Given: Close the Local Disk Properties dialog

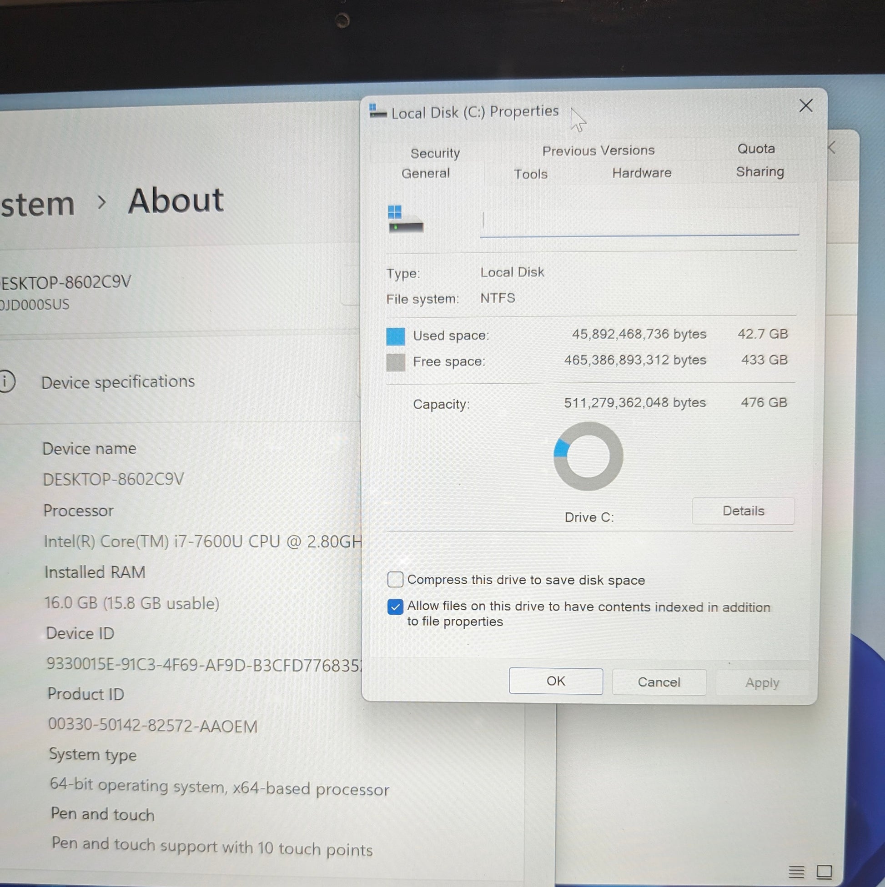Looking at the screenshot, I should (805, 106).
